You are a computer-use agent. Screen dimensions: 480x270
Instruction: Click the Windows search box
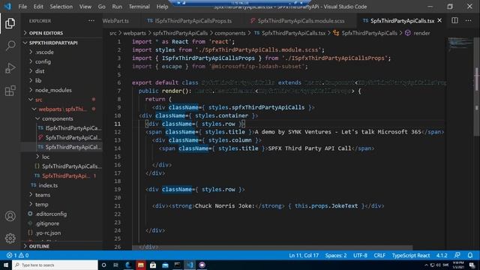[x=55, y=265]
